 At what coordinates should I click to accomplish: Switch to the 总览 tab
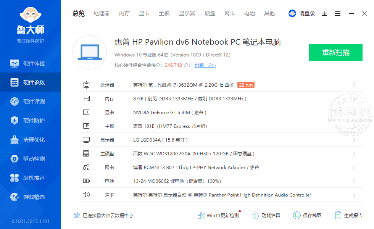coord(79,14)
